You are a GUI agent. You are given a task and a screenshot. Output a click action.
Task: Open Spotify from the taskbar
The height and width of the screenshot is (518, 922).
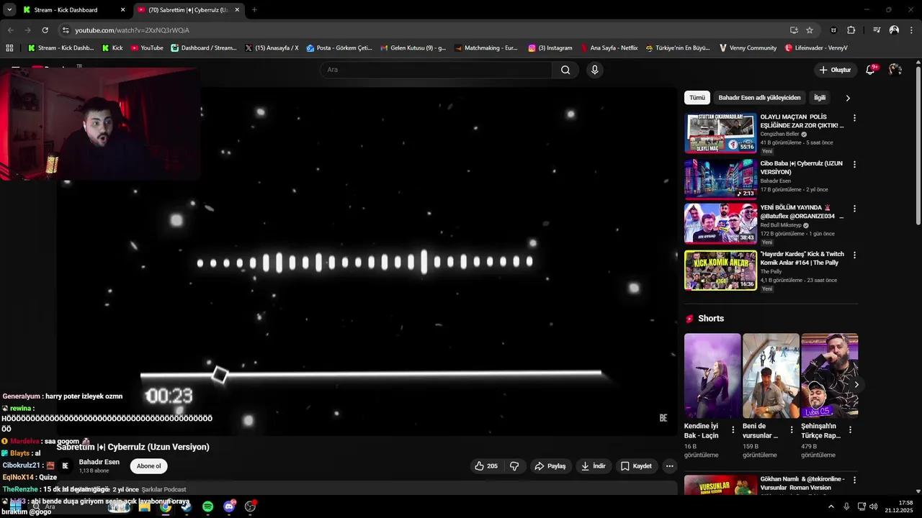click(207, 506)
